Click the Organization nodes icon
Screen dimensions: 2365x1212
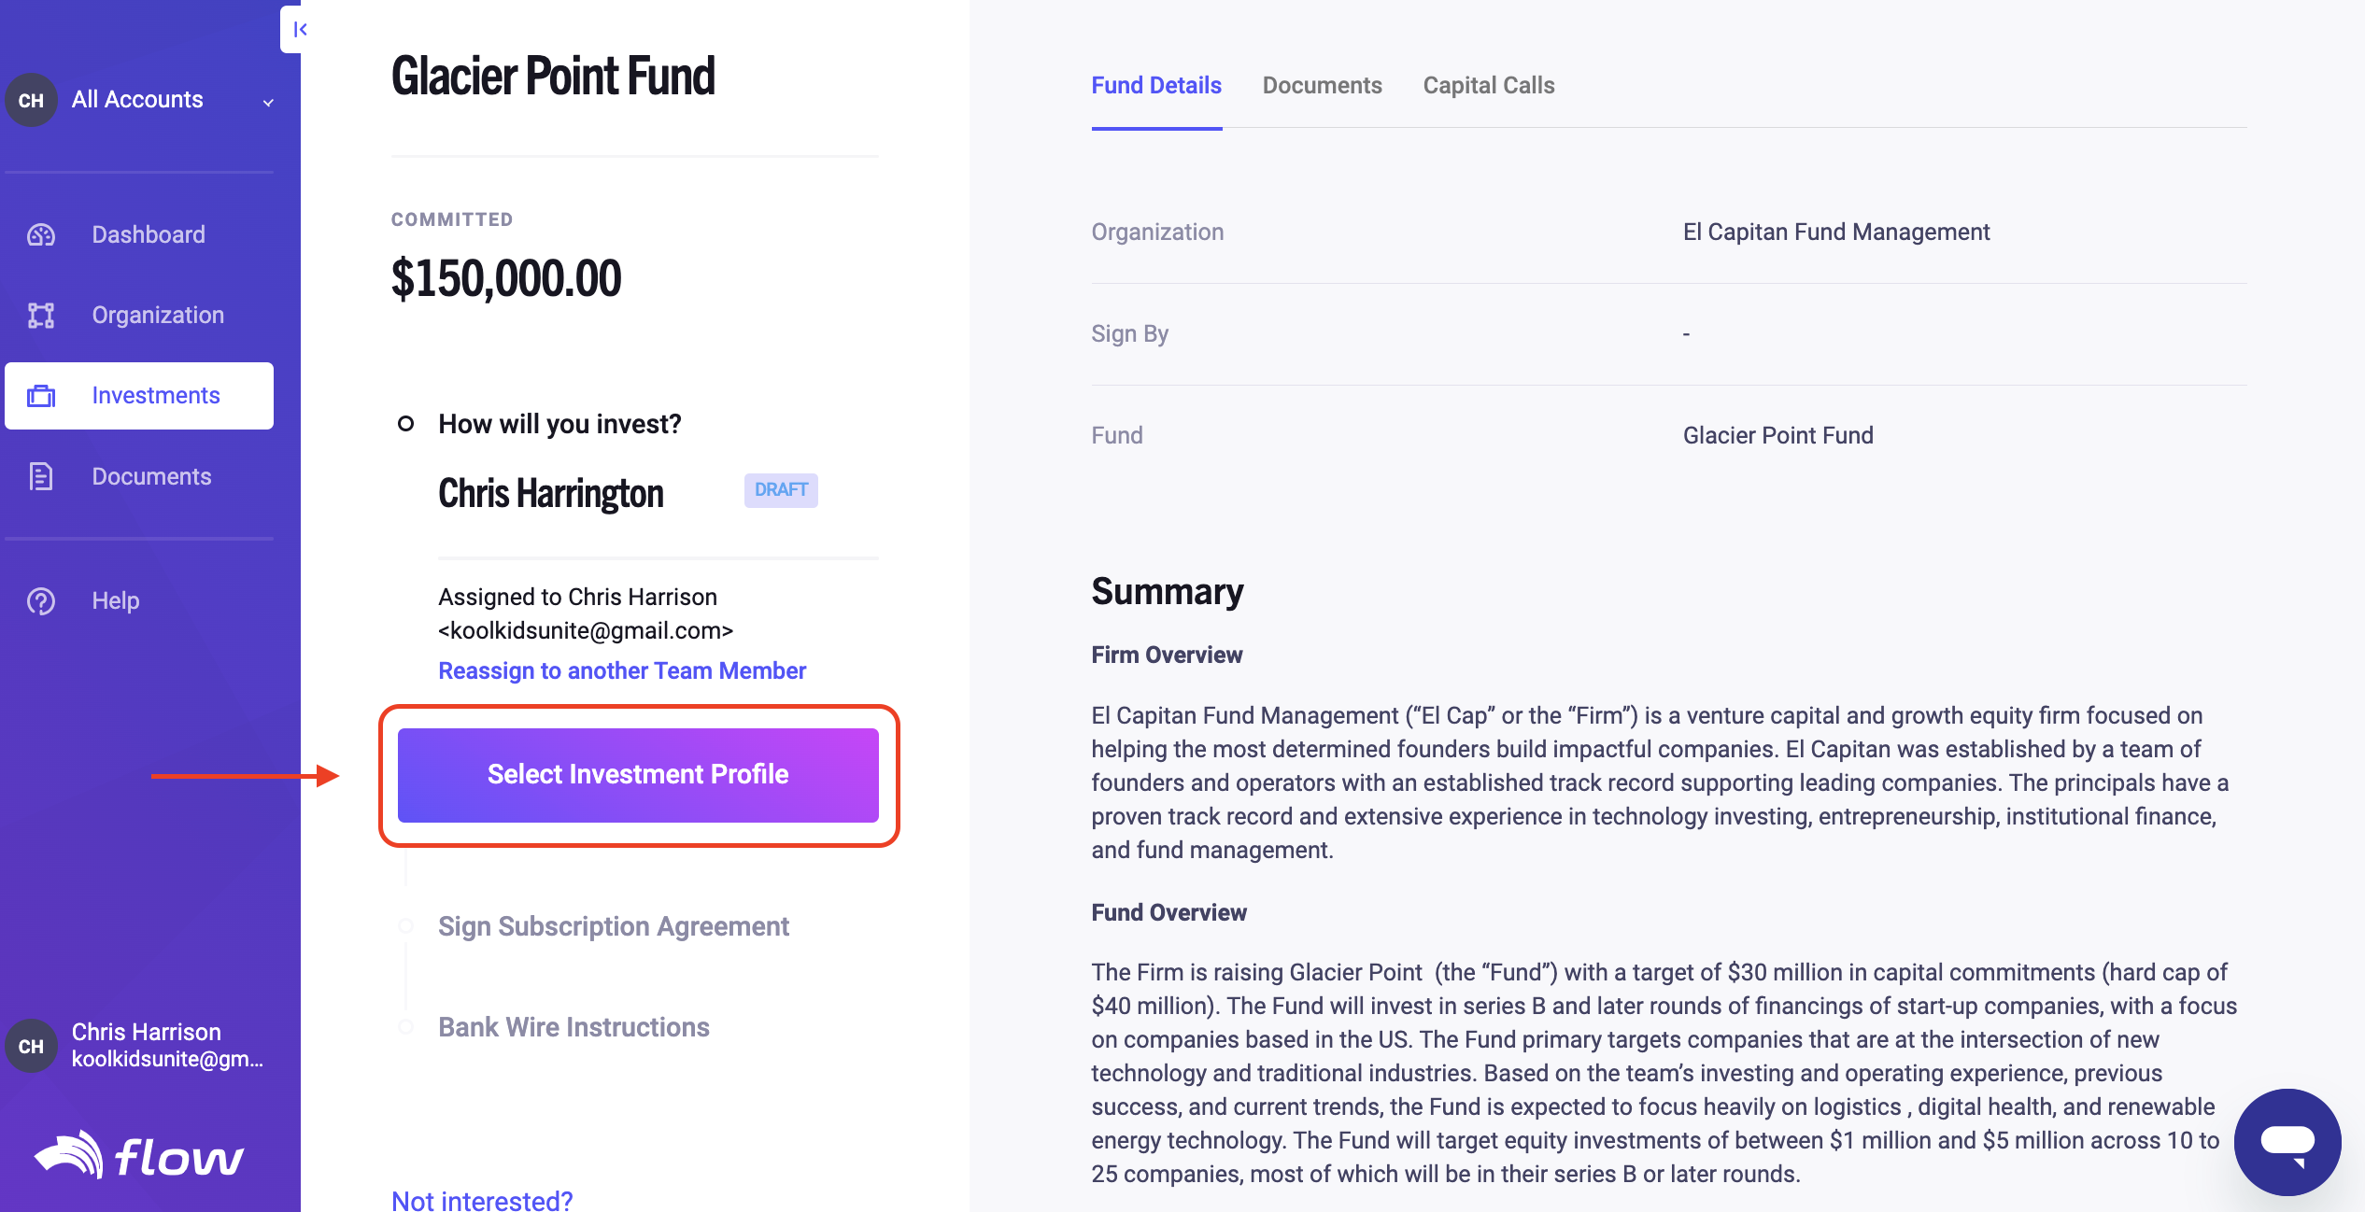(x=41, y=316)
